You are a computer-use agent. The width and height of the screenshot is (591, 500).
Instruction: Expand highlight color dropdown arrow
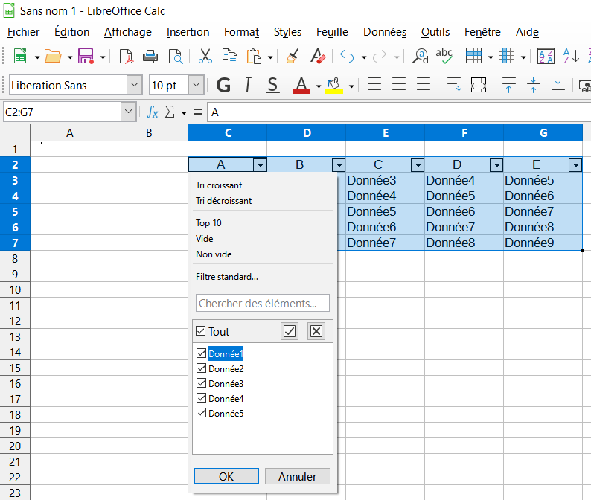(x=351, y=86)
